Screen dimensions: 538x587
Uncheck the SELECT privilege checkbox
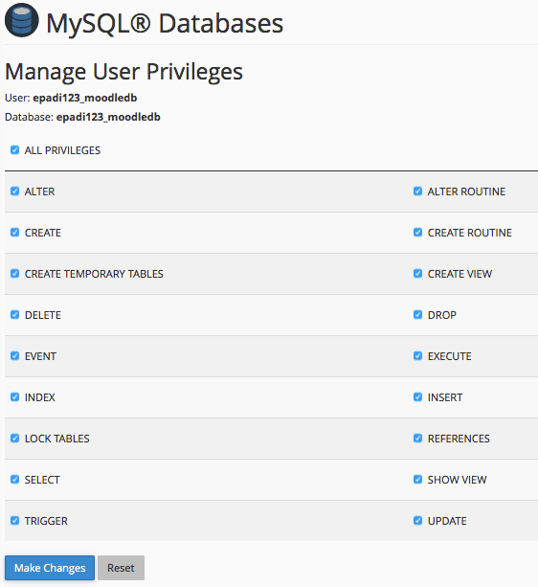pos(15,480)
